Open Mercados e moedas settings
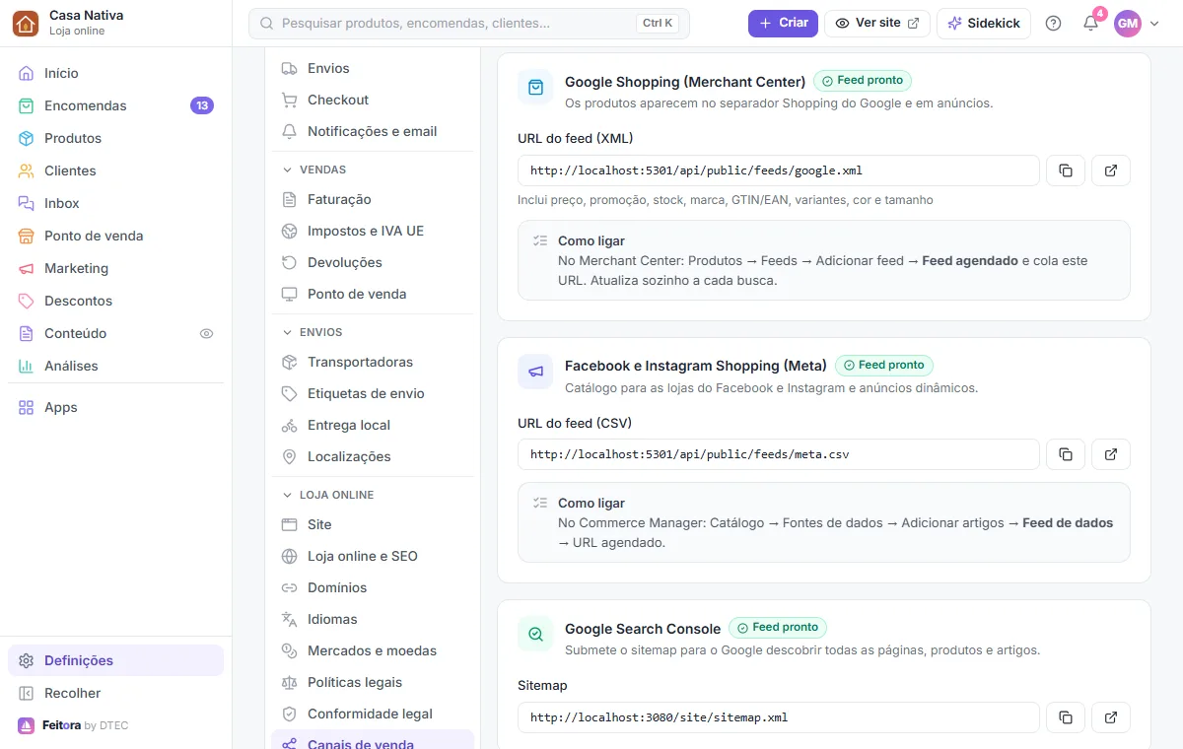Image resolution: width=1183 pixels, height=749 pixels. tap(373, 650)
